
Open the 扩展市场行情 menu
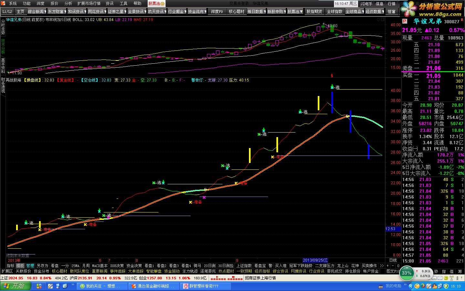[89, 4]
